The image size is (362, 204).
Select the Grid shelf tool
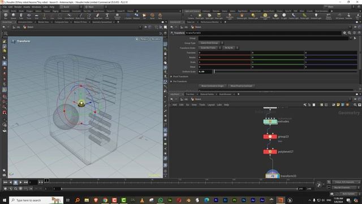[x=36, y=16]
